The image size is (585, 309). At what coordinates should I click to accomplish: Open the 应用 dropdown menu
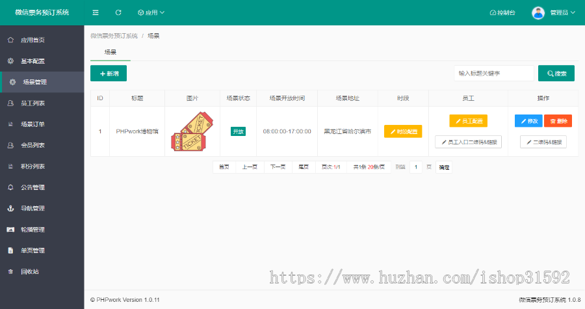(151, 13)
